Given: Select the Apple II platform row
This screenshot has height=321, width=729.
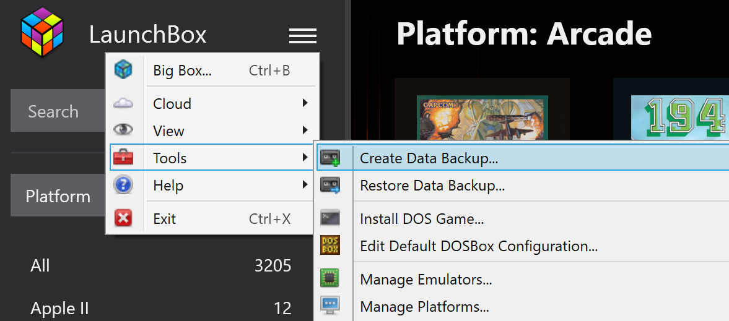Looking at the screenshot, I should coord(160,307).
